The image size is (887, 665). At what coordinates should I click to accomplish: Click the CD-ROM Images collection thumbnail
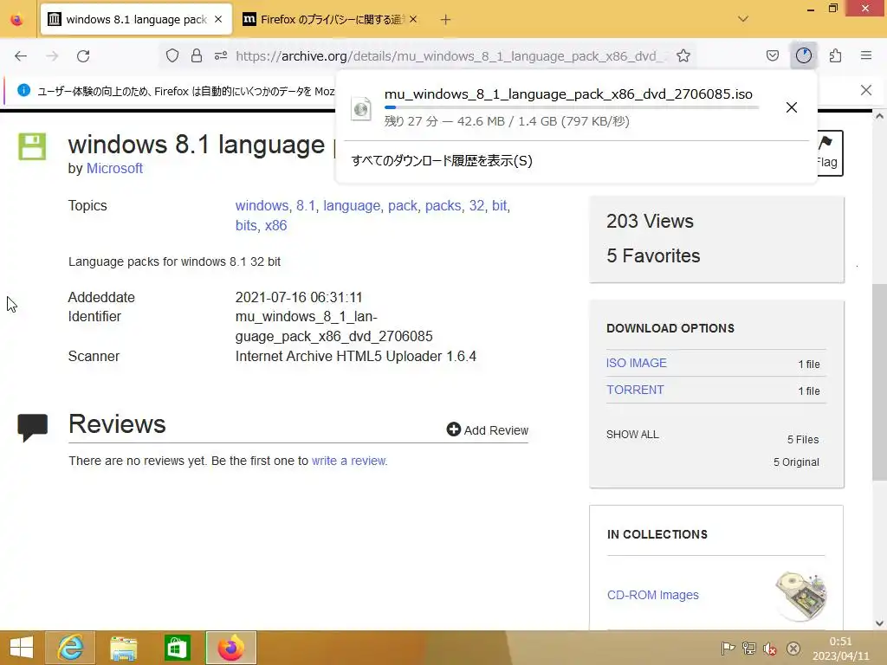tap(801, 596)
